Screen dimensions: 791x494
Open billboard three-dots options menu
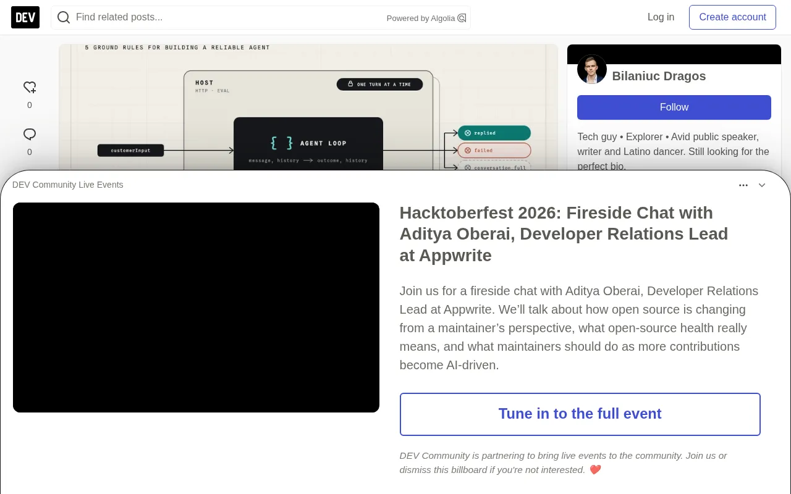pos(743,185)
